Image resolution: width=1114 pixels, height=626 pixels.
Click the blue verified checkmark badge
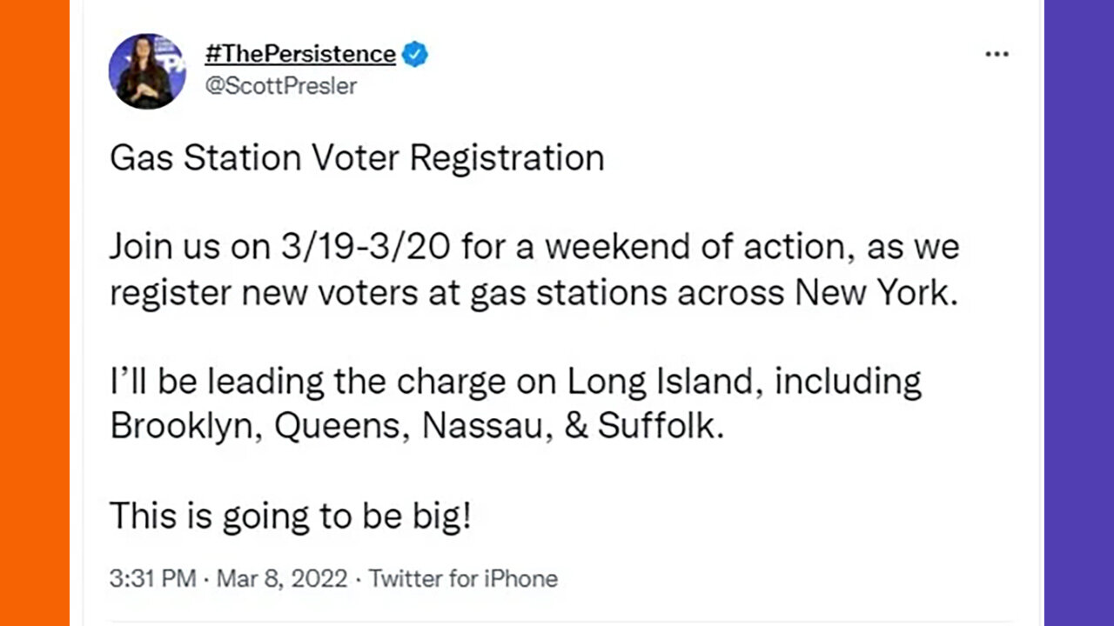pos(415,54)
